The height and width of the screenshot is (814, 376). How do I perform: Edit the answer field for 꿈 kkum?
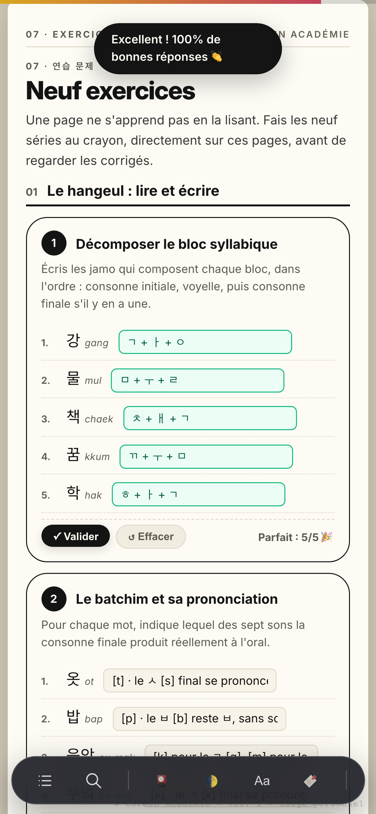pyautogui.click(x=206, y=457)
